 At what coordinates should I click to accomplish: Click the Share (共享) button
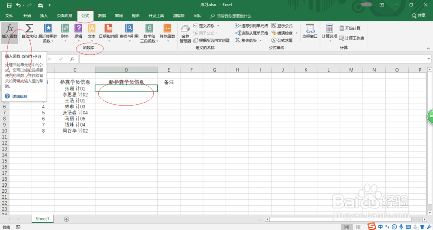point(419,16)
